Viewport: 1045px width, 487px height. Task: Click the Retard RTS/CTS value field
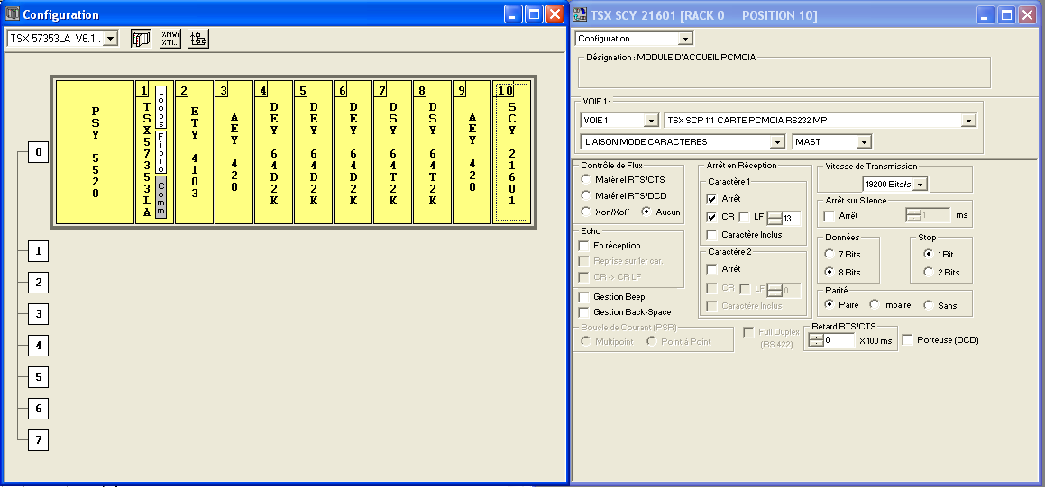coord(839,340)
